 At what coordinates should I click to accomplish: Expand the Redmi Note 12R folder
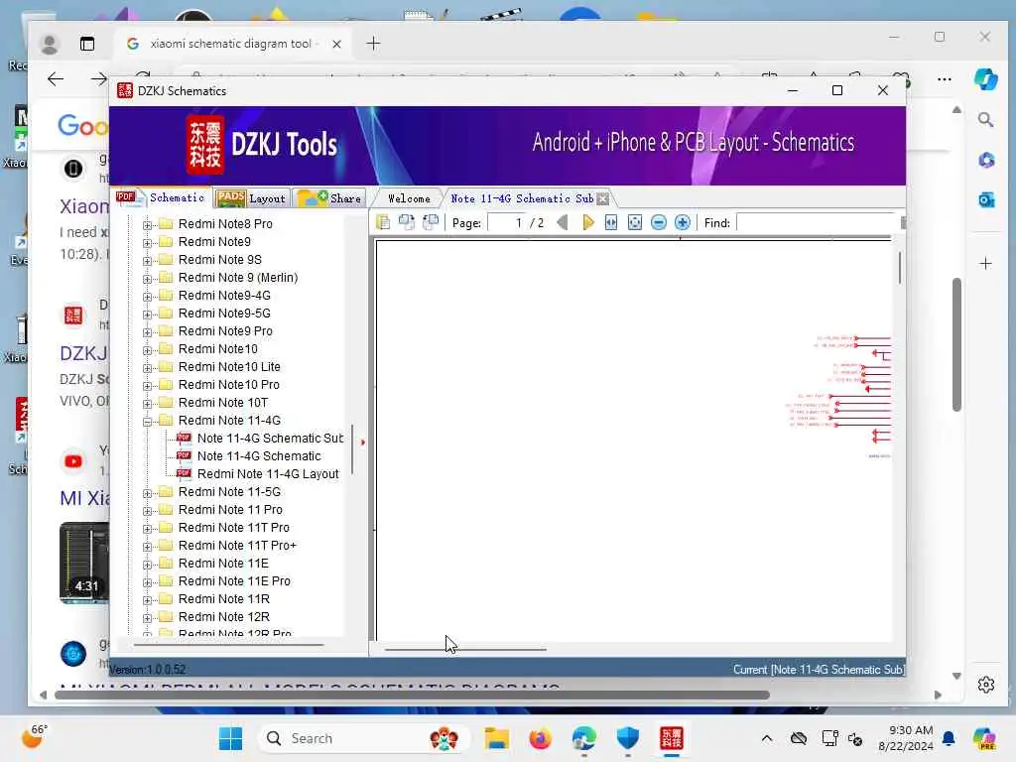pos(147,618)
